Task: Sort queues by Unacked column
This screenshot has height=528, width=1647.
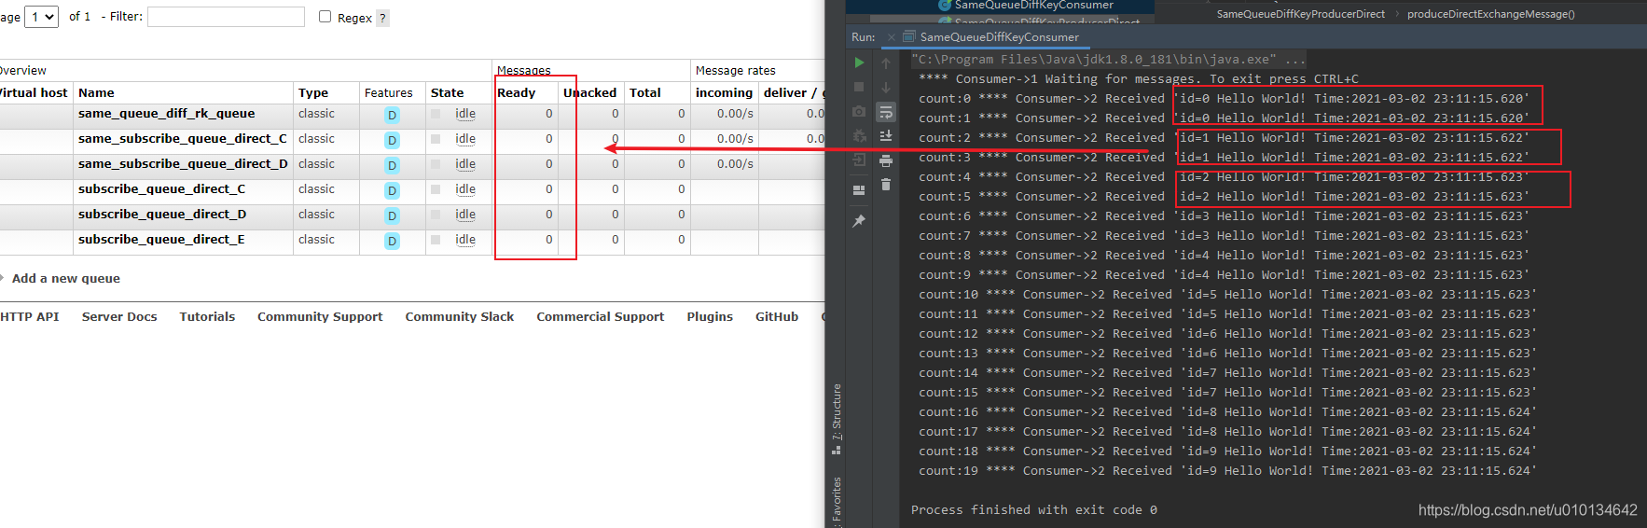Action: [589, 92]
